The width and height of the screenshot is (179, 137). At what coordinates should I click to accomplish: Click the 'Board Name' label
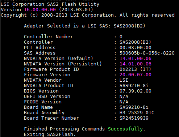tap(38, 107)
